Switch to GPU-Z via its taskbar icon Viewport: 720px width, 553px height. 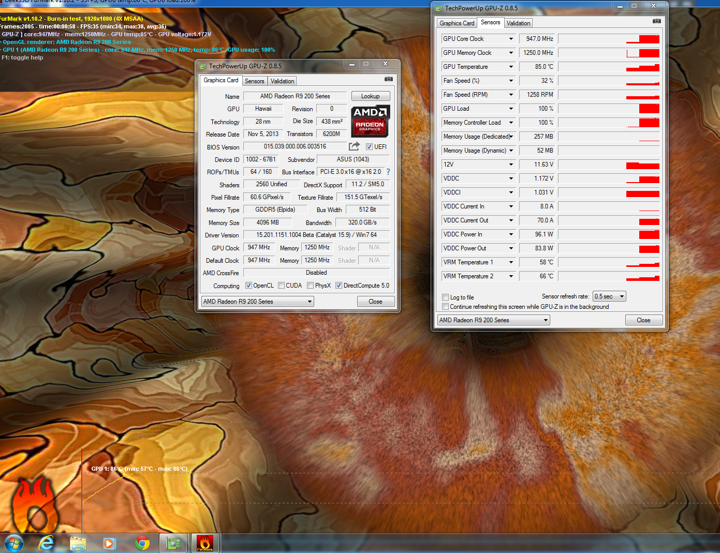click(173, 544)
